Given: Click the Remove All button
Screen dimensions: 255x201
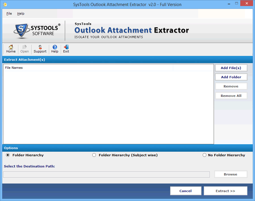Looking at the screenshot, I should click(x=231, y=96).
